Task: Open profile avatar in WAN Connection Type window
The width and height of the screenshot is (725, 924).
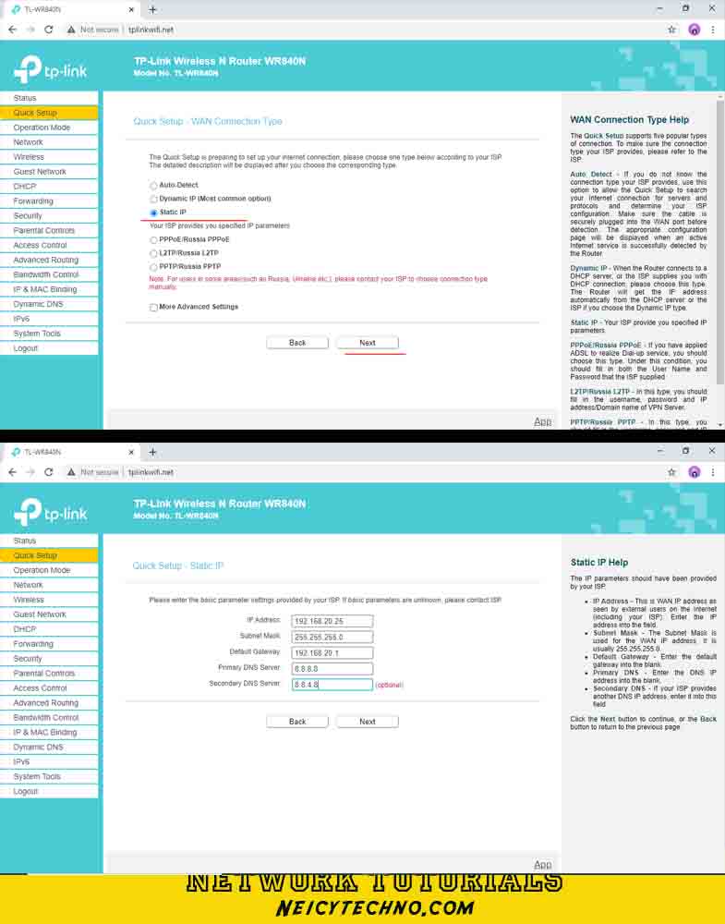Action: pyautogui.click(x=695, y=30)
